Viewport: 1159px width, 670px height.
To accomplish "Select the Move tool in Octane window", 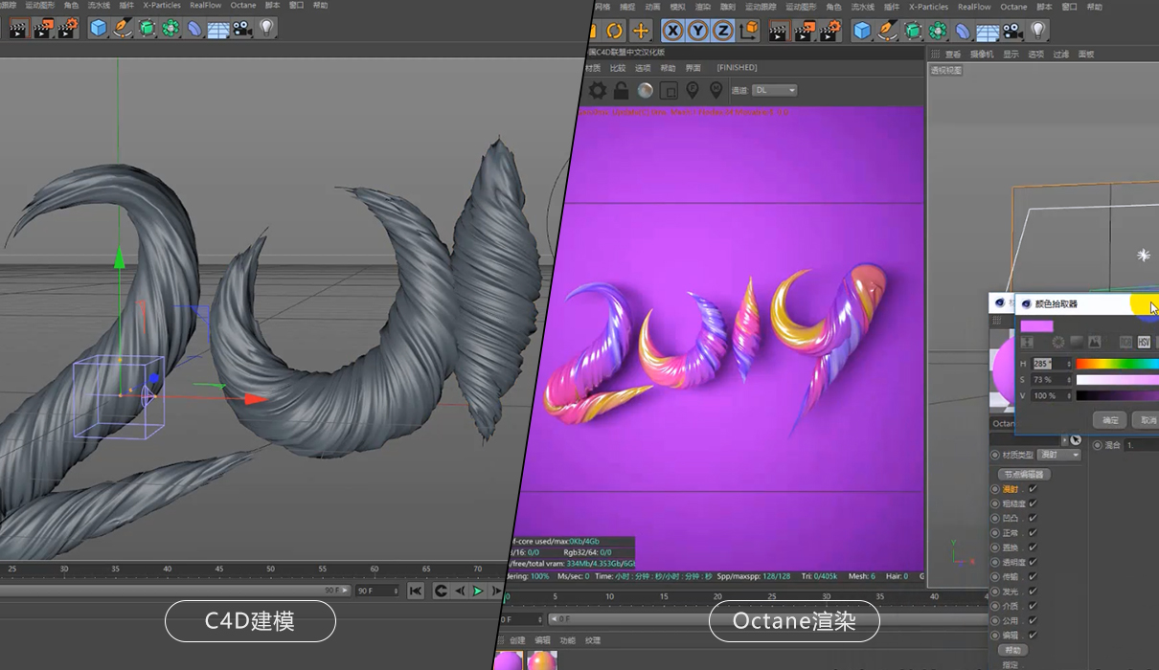I will pos(641,31).
